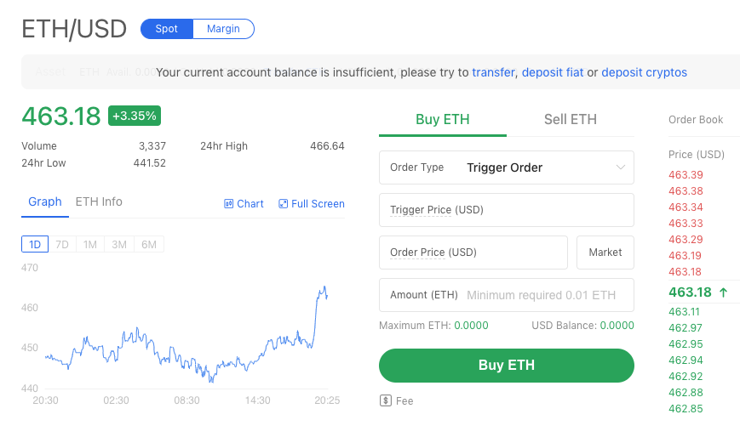740x437 pixels.
Task: Click the Full Screen expand icon
Action: pos(284,204)
